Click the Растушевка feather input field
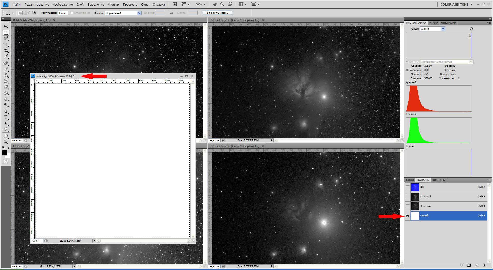Screen dimensions: 493x270 pos(63,13)
